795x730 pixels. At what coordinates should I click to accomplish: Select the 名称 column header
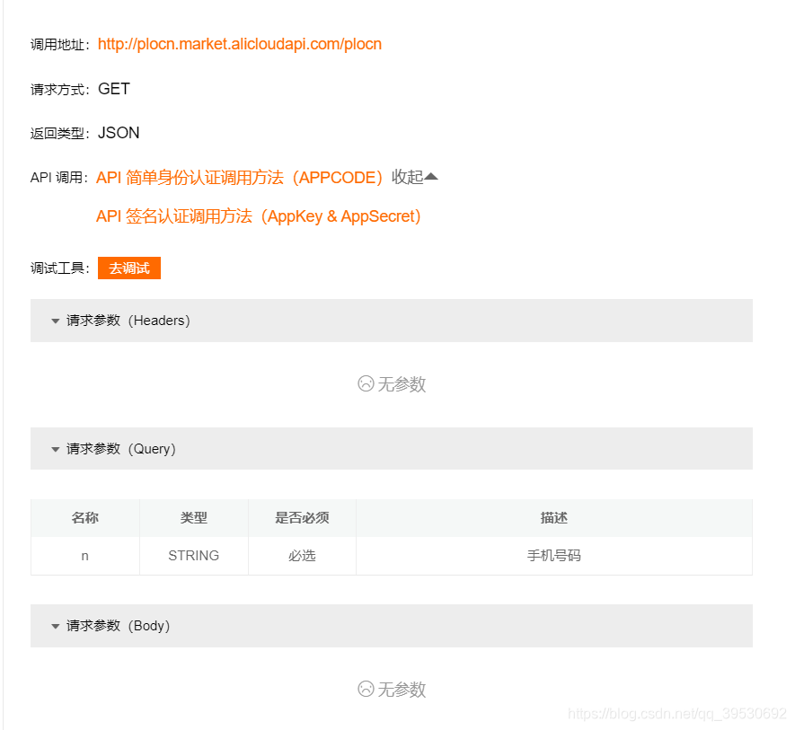click(85, 517)
